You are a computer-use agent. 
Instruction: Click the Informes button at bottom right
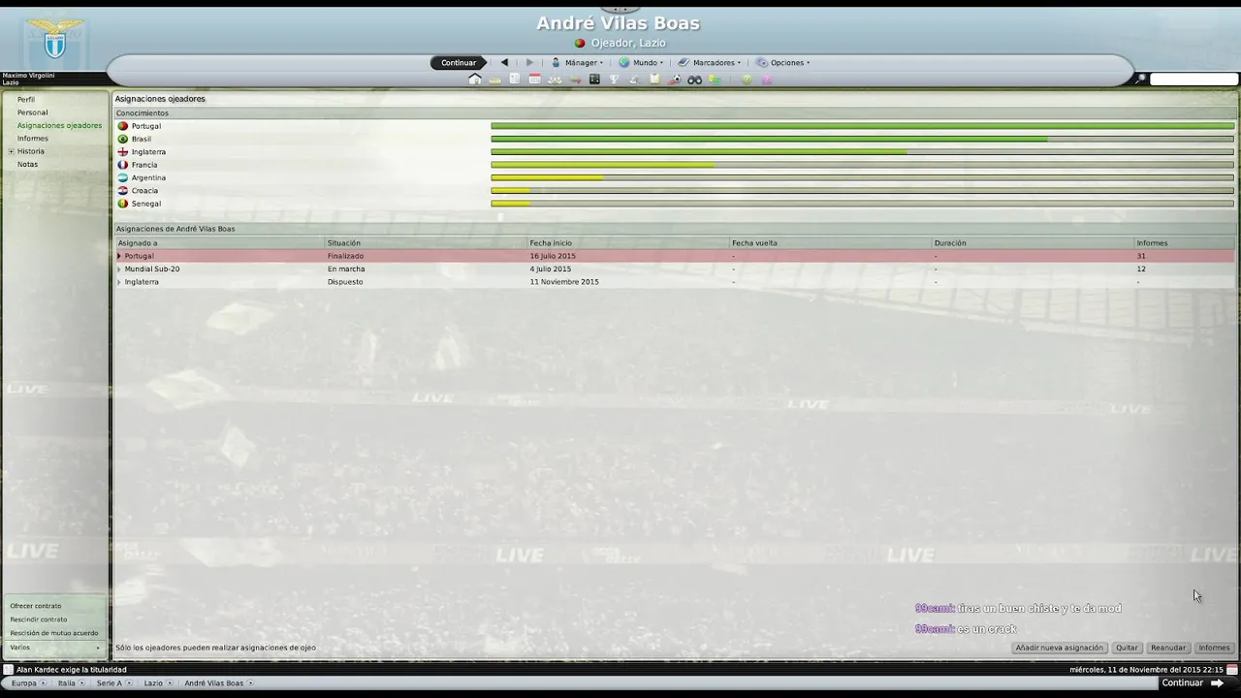point(1214,648)
